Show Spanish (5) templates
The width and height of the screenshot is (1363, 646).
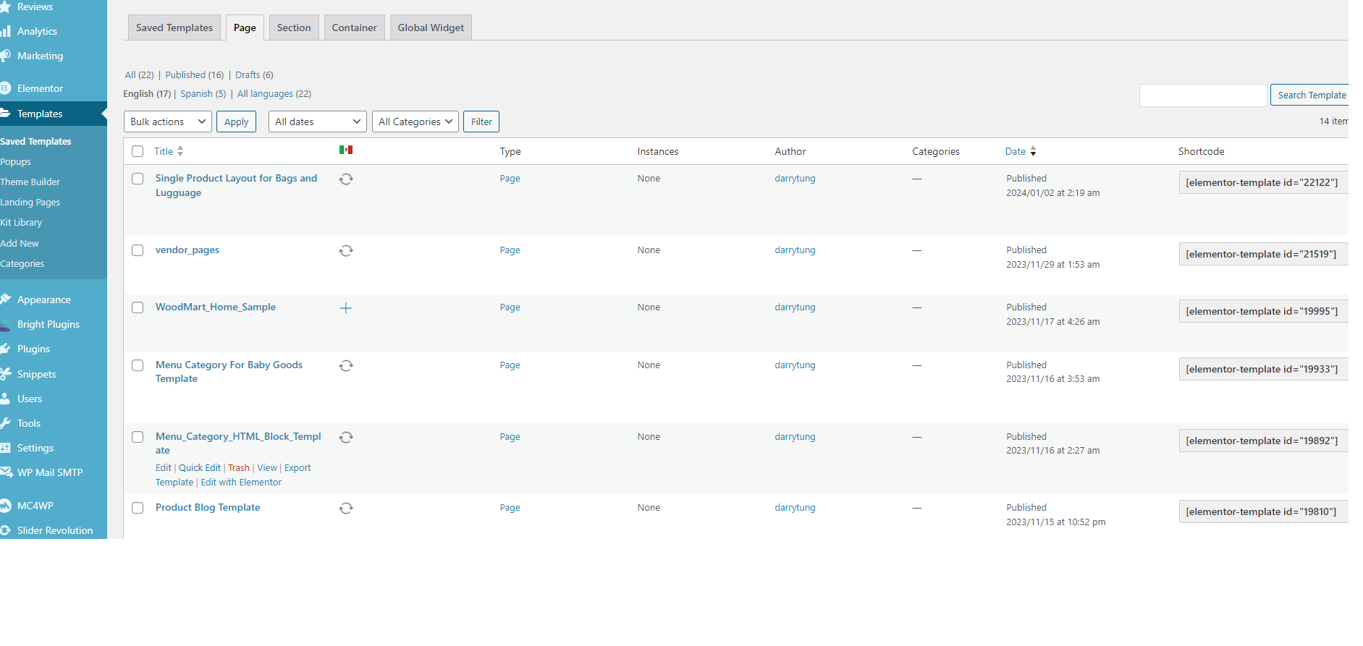[203, 93]
